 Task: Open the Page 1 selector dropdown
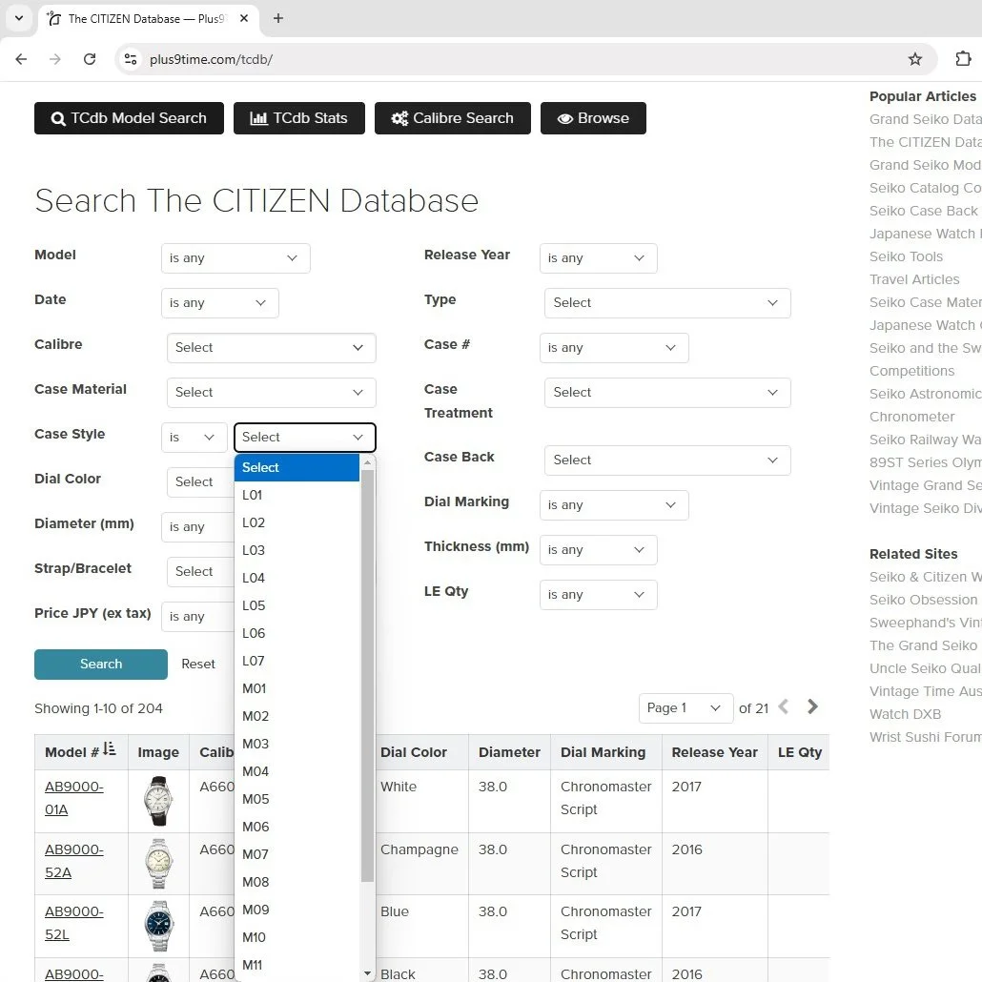click(685, 708)
